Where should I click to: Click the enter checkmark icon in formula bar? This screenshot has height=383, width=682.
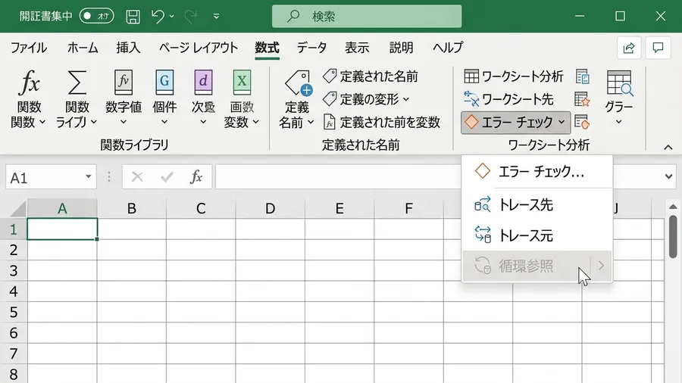[167, 176]
